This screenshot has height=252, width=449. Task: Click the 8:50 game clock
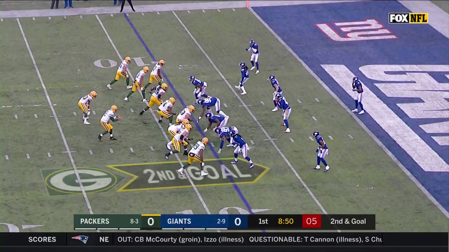point(285,221)
